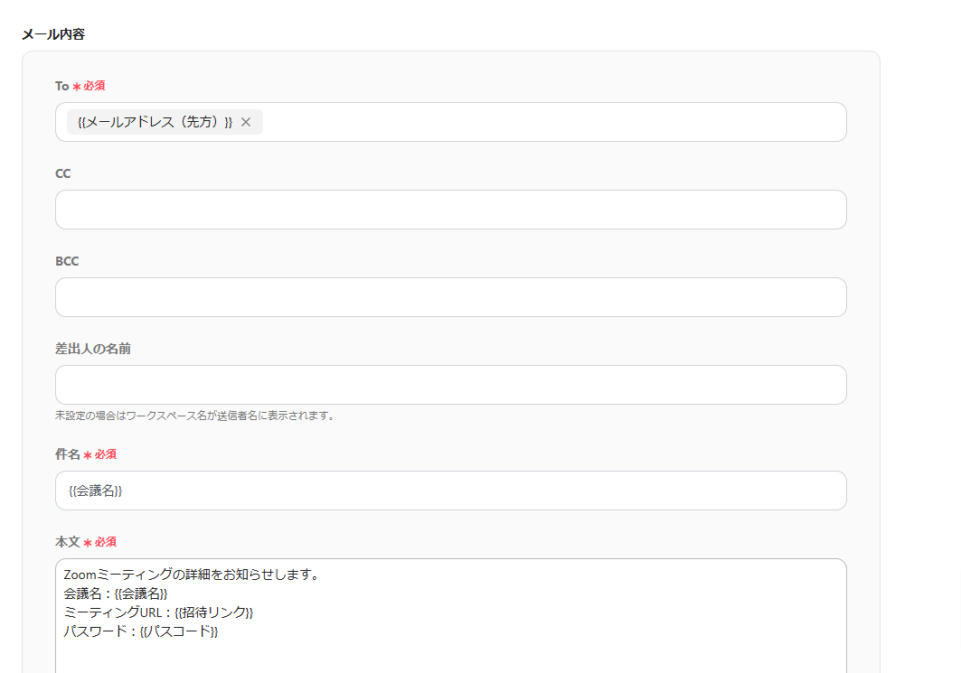Click the 件名 必須 label
Viewport: 961px width, 673px height.
tap(86, 454)
